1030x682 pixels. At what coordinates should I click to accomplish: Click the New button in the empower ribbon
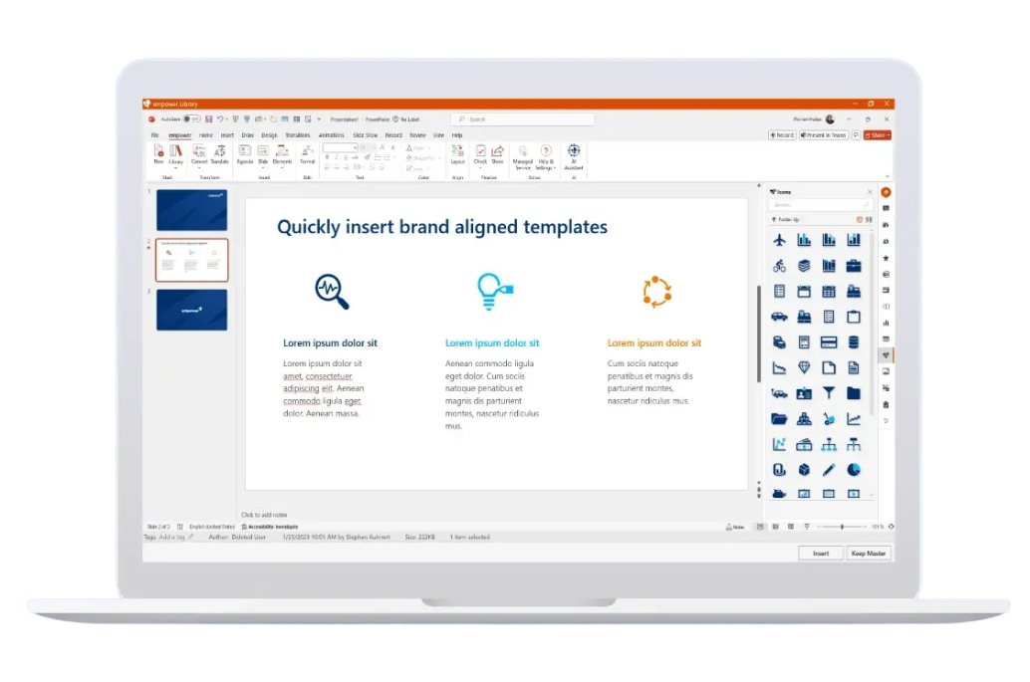pyautogui.click(x=158, y=155)
